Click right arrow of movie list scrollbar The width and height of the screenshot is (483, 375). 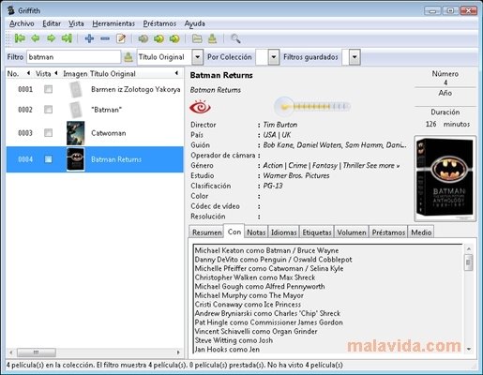coord(178,352)
